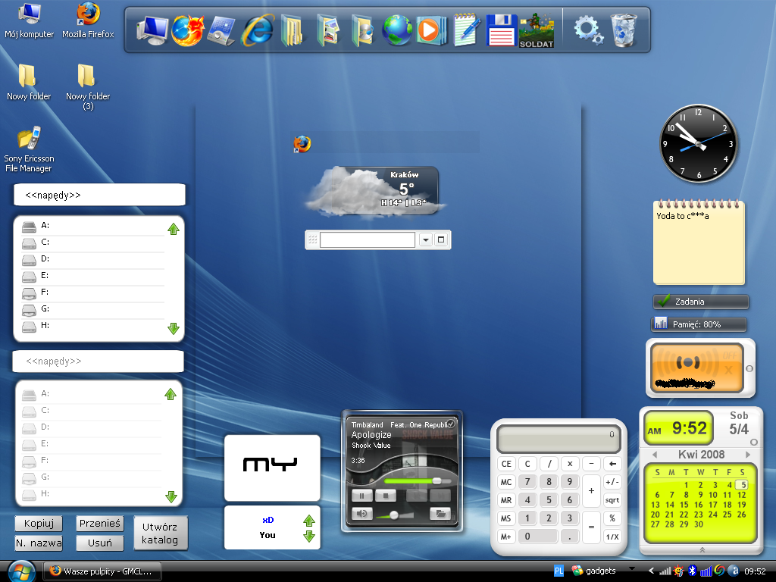Open dropdown arrow beside the search box
This screenshot has height=582, width=776.
[x=425, y=240]
